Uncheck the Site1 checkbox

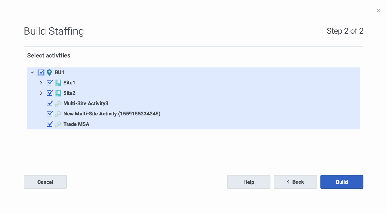pyautogui.click(x=50, y=83)
